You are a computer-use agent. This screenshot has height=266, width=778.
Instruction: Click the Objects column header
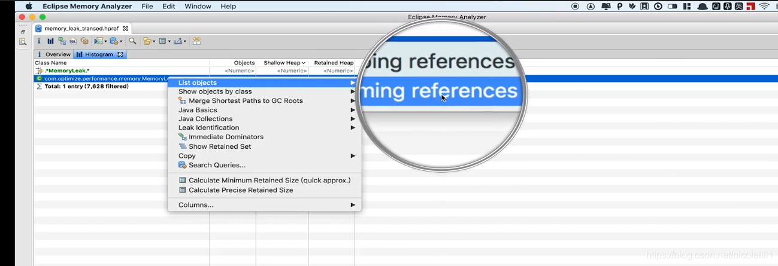coord(233,63)
